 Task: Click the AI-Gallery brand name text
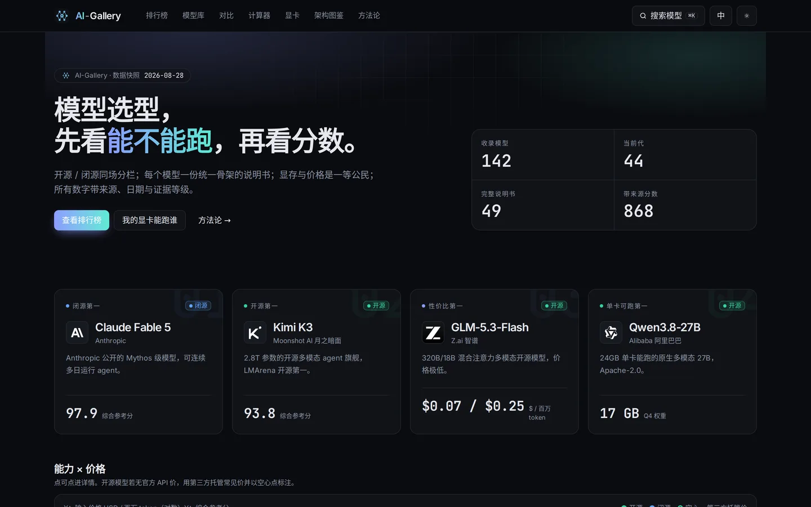click(x=98, y=16)
